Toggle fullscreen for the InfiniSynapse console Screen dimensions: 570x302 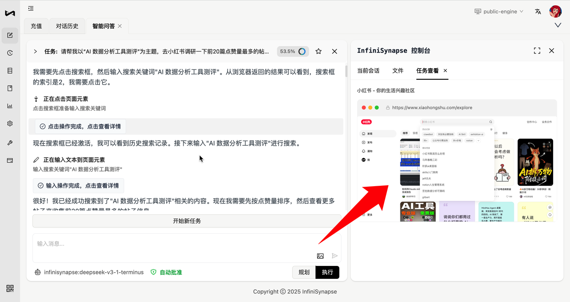coord(537,51)
